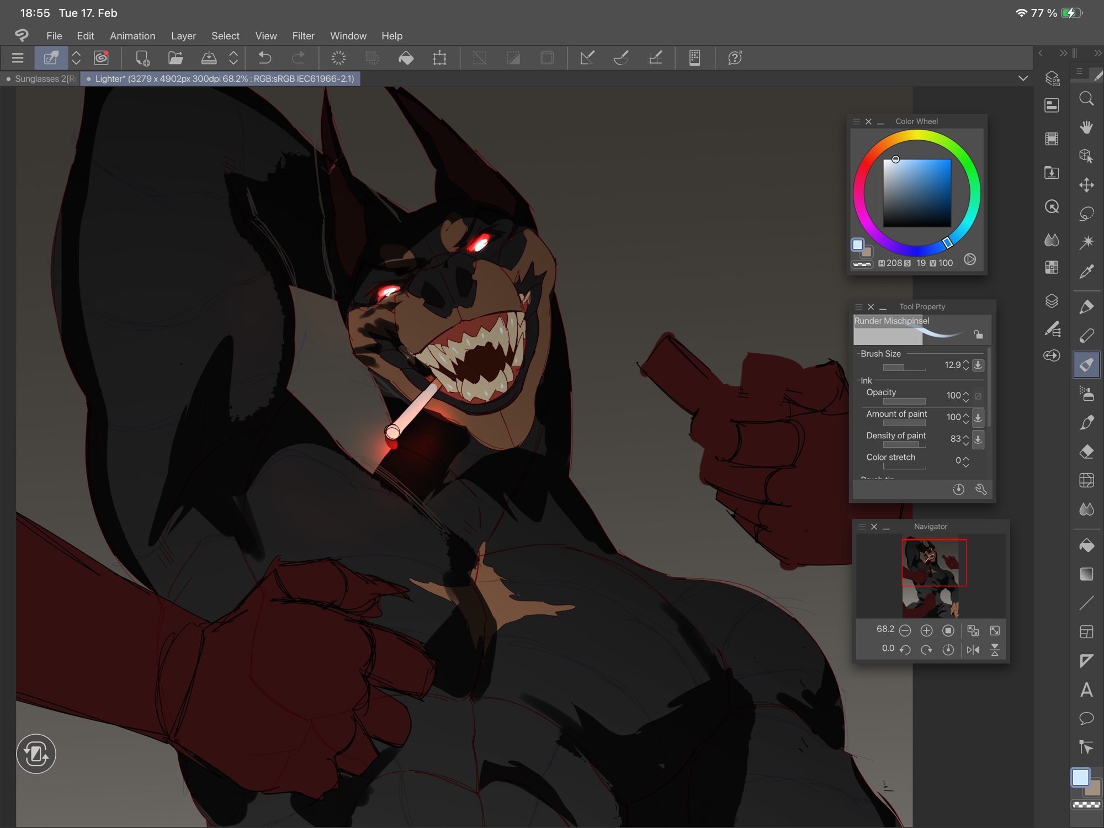Toggle the lock icon on Runder Mischpinsel
Image resolution: width=1104 pixels, height=828 pixels.
click(x=978, y=334)
